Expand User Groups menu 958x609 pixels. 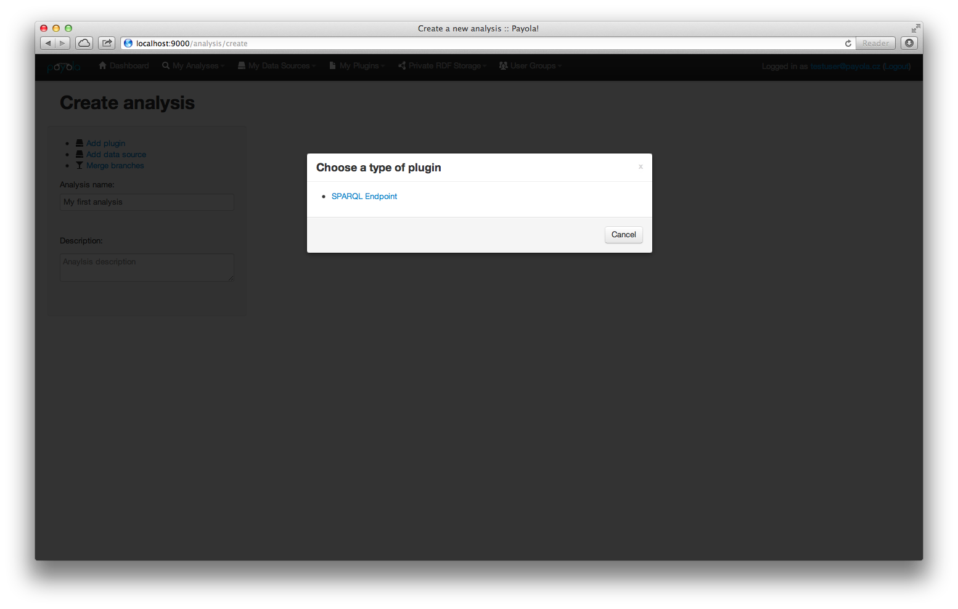530,66
